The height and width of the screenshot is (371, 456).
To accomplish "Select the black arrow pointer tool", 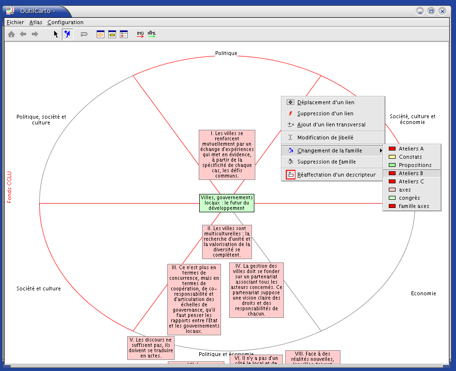I will coord(56,34).
